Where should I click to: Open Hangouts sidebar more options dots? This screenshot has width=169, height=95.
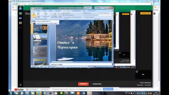(20, 27)
